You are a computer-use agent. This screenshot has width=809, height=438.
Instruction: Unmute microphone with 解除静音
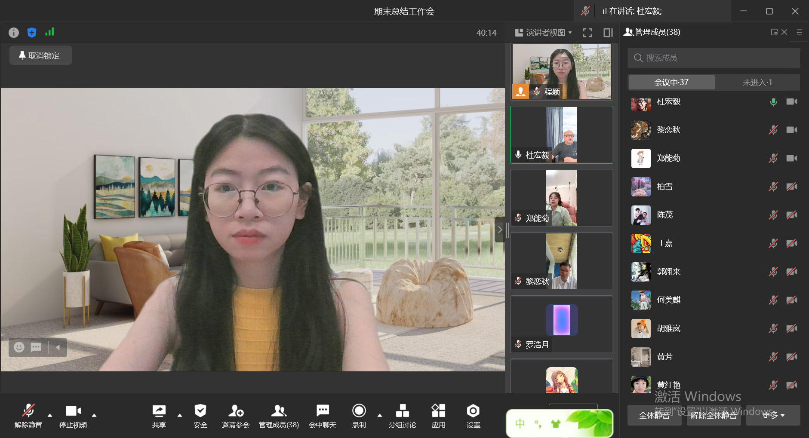tap(28, 416)
